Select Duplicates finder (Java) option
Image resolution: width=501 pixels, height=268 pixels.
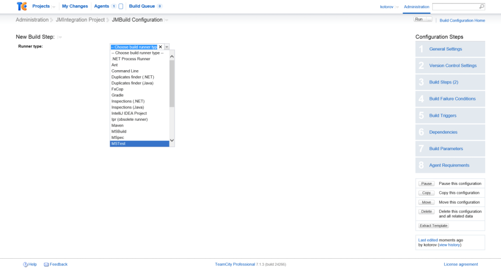click(140, 83)
